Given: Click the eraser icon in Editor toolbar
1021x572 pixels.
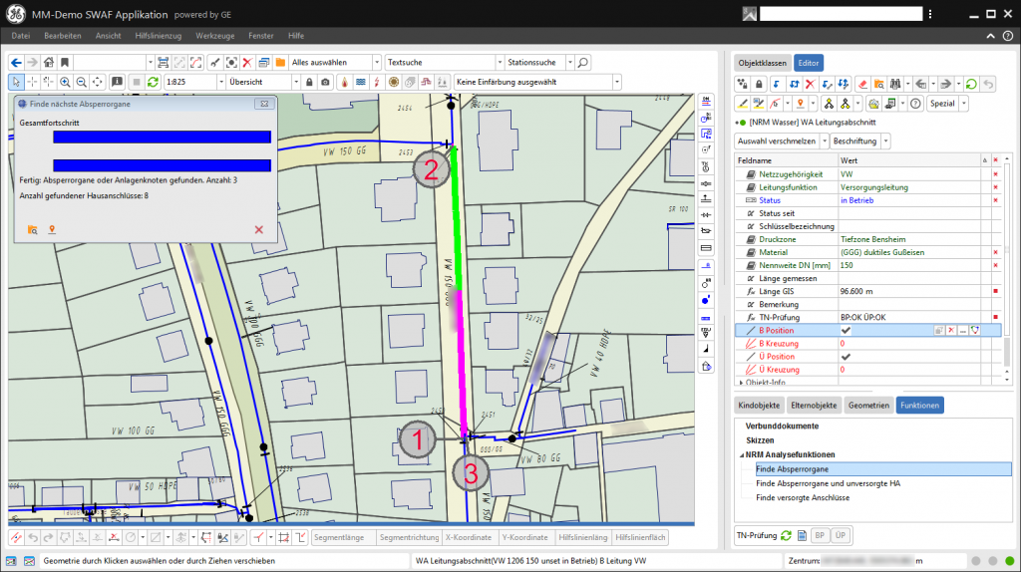Looking at the screenshot, I should click(863, 84).
